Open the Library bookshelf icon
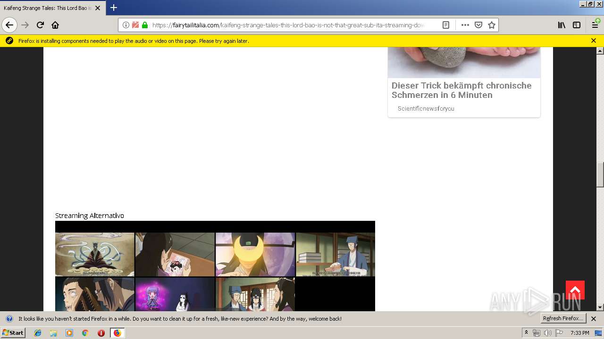604x339 pixels. click(562, 25)
